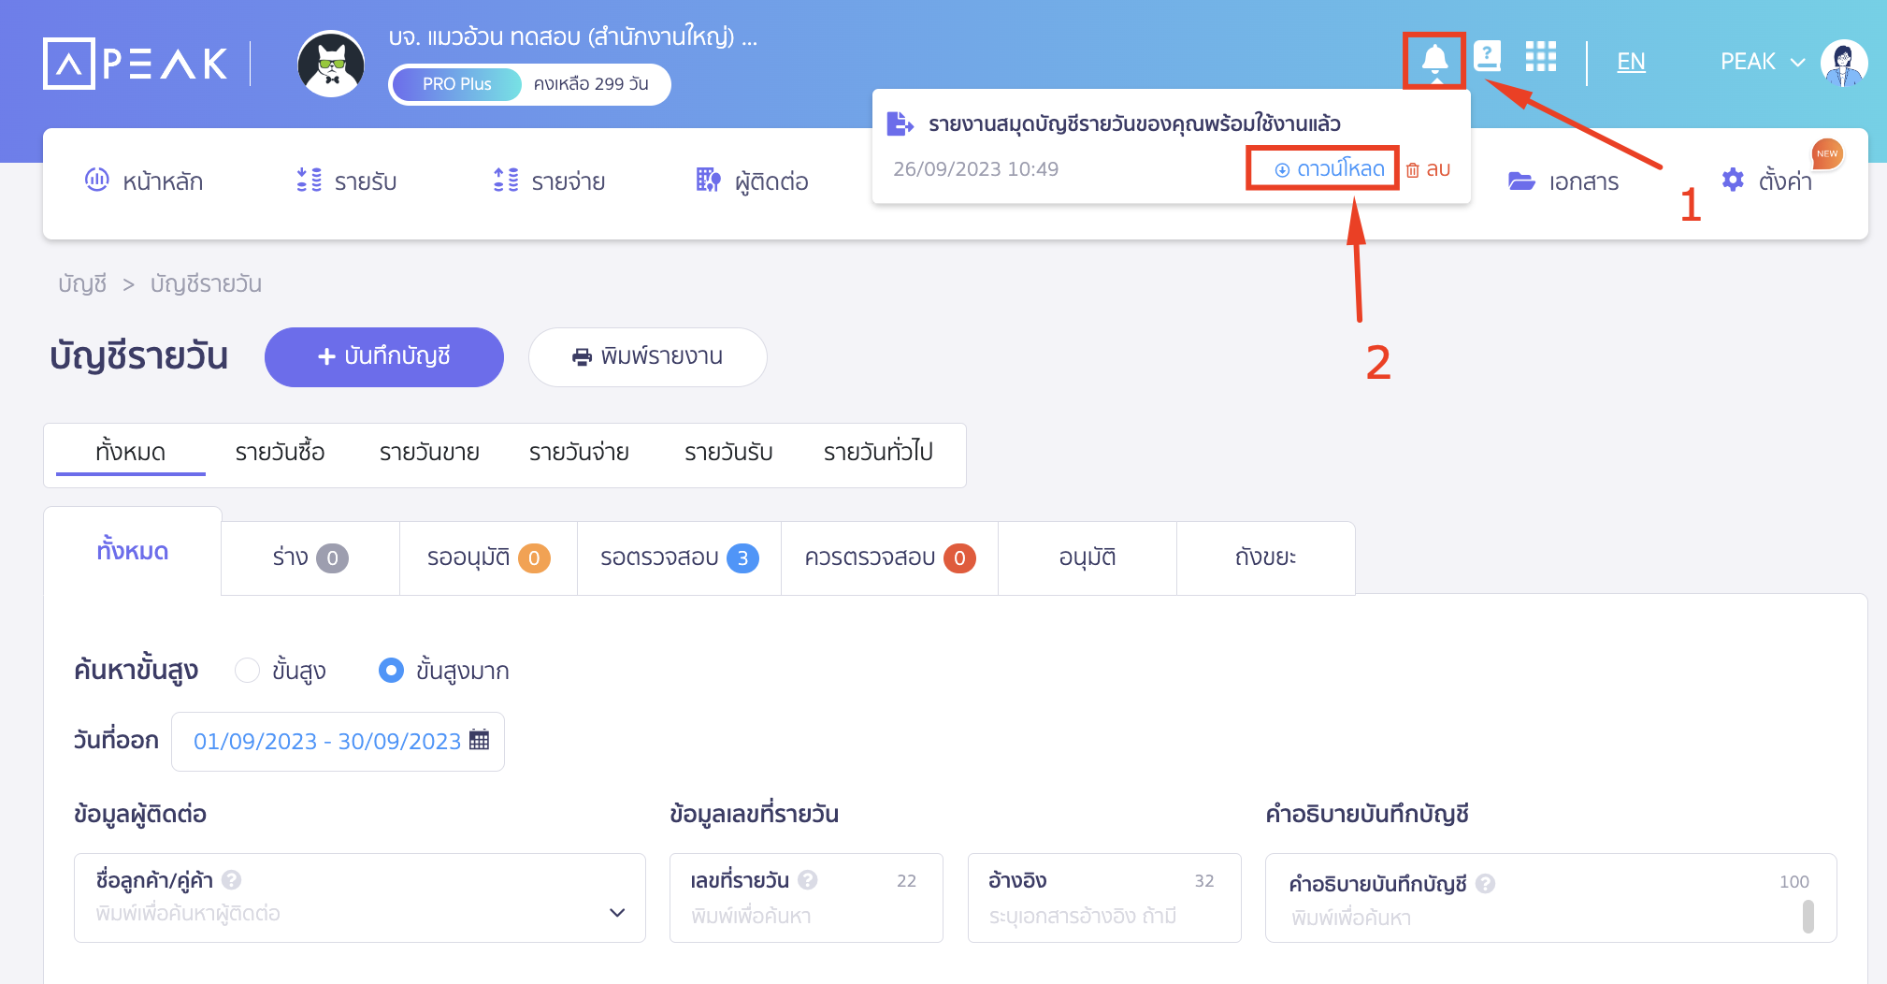Screen dimensions: 1887x984
Task: Click the บัญชี breadcrumb link
Action: [x=82, y=283]
